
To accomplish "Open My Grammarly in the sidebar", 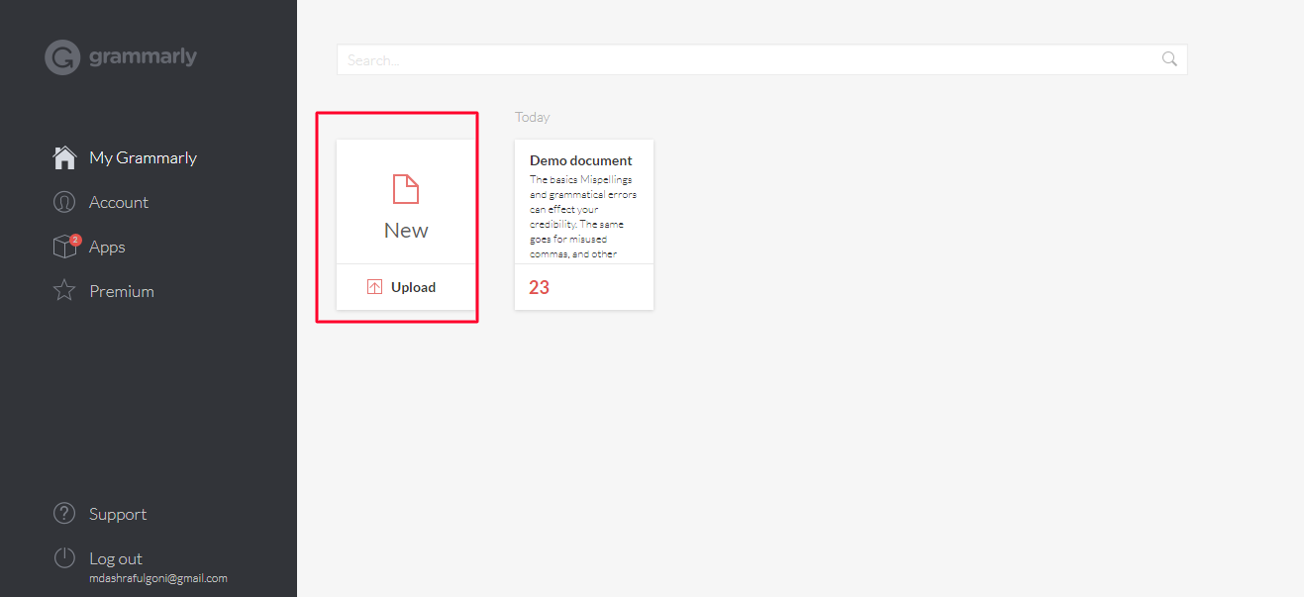I will (x=143, y=157).
